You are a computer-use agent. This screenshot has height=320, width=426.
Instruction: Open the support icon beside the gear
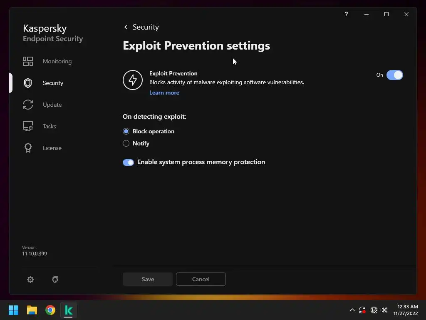click(55, 280)
